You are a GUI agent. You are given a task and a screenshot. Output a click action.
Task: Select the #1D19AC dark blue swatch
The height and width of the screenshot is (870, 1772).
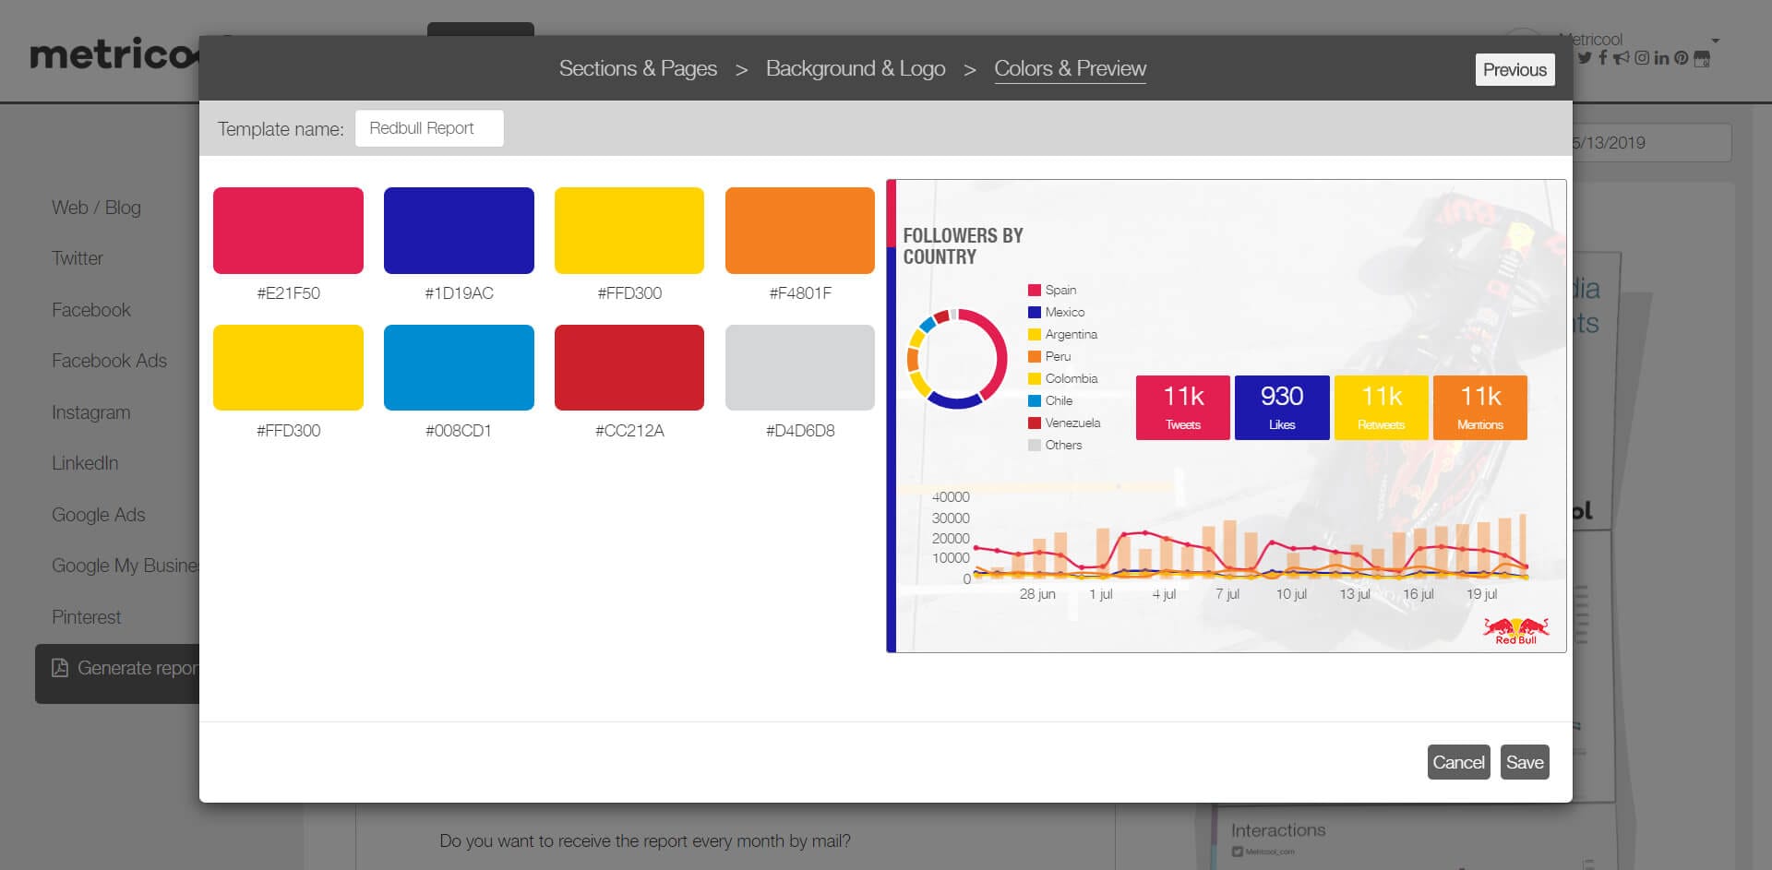click(459, 231)
